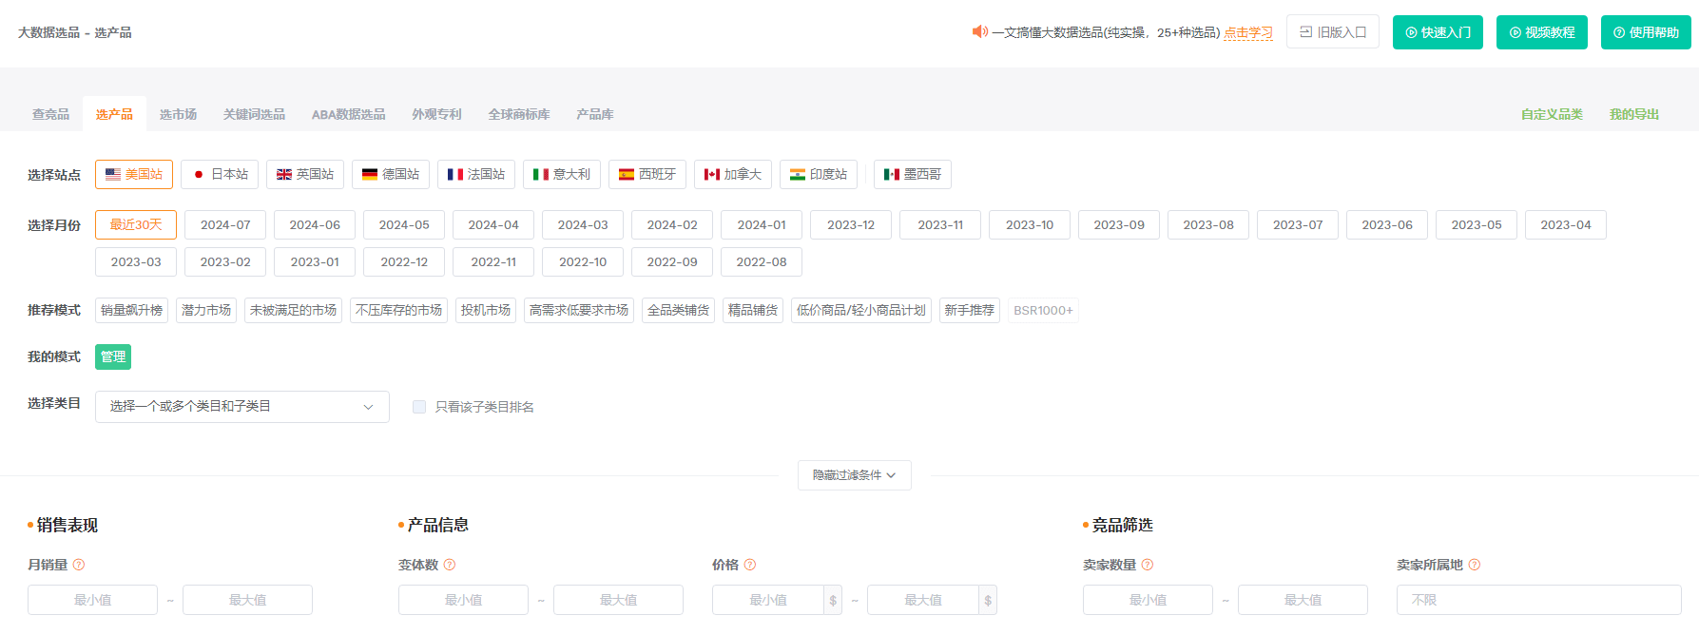Choose the 不压库存的市场 mode
Viewport: 1699px width, 635px height.
pyautogui.click(x=398, y=311)
